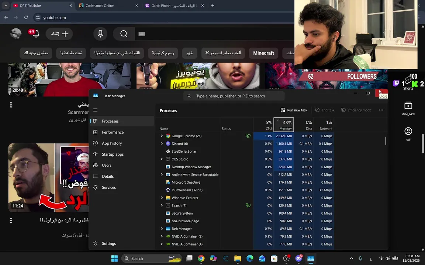Image resolution: width=425 pixels, height=265 pixels.
Task: Open Chrome tab search dropdown arrow
Action: pos(6,6)
